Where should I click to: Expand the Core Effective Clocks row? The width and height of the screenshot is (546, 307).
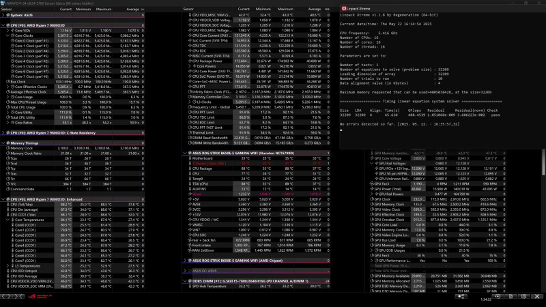pyautogui.click(x=8, y=87)
